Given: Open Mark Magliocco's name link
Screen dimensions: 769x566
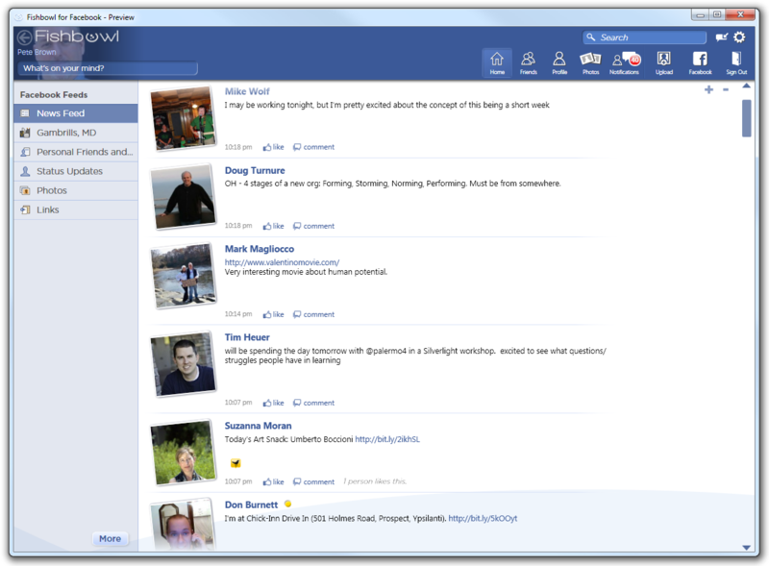Looking at the screenshot, I should click(260, 249).
